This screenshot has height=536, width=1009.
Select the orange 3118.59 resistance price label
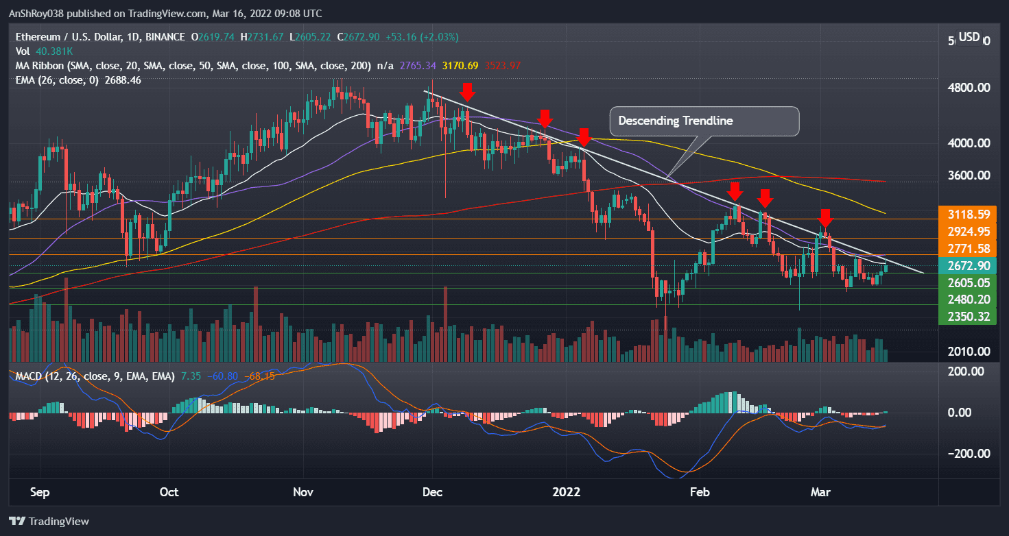point(967,216)
